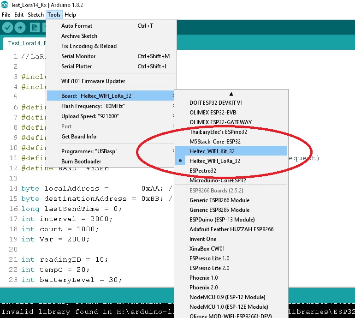Click the Verify checkmark toolbar icon
The height and width of the screenshot is (318, 355).
[x=7, y=28]
